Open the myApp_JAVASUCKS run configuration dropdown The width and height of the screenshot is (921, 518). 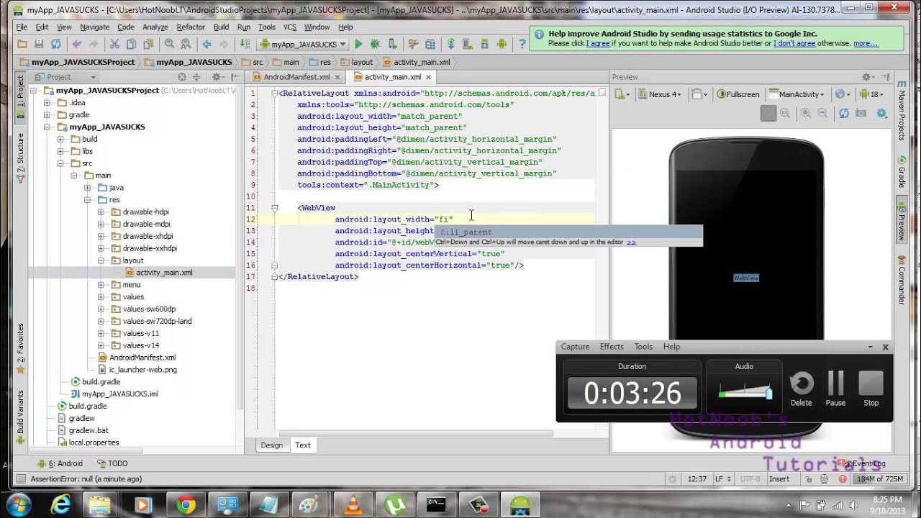point(303,45)
